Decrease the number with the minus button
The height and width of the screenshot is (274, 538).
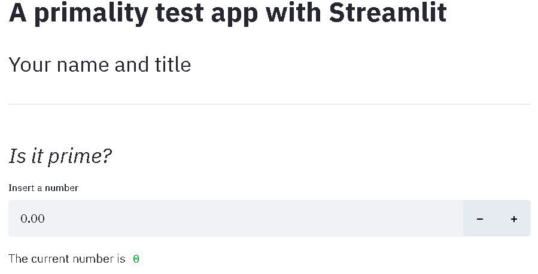[480, 218]
